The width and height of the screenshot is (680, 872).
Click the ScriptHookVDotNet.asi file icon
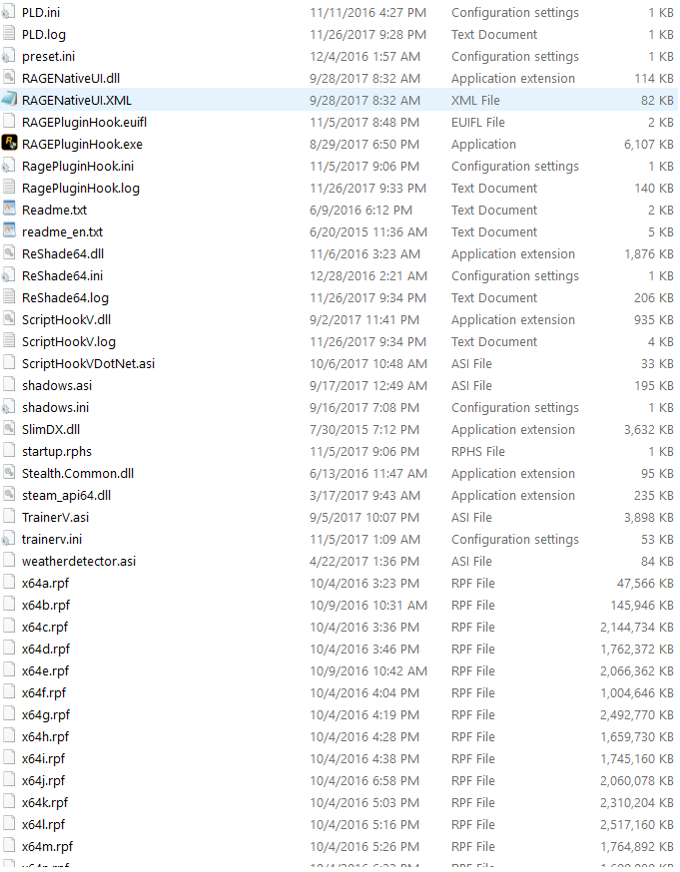pos(9,363)
